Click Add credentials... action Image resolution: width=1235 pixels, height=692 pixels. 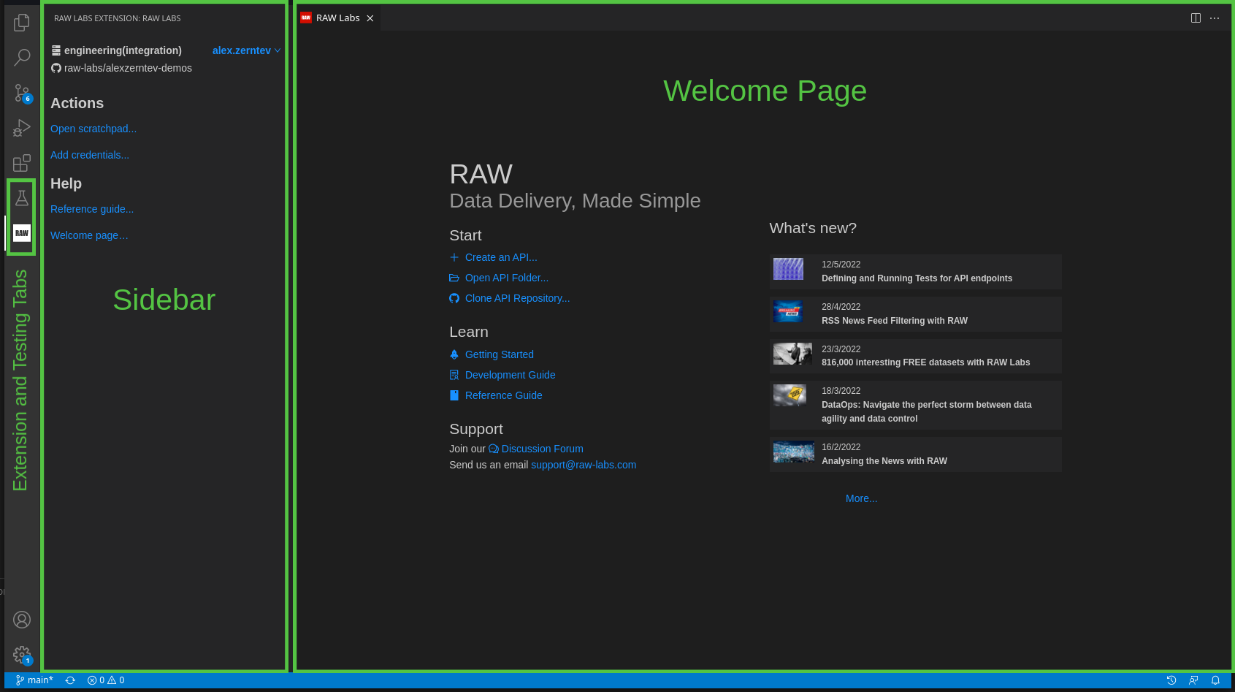(90, 155)
